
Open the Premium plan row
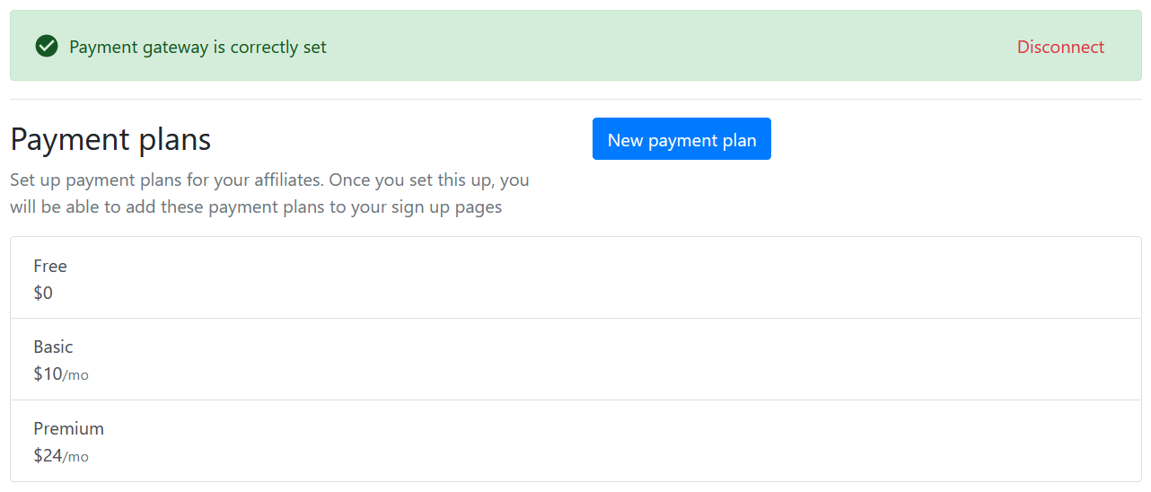click(575, 441)
